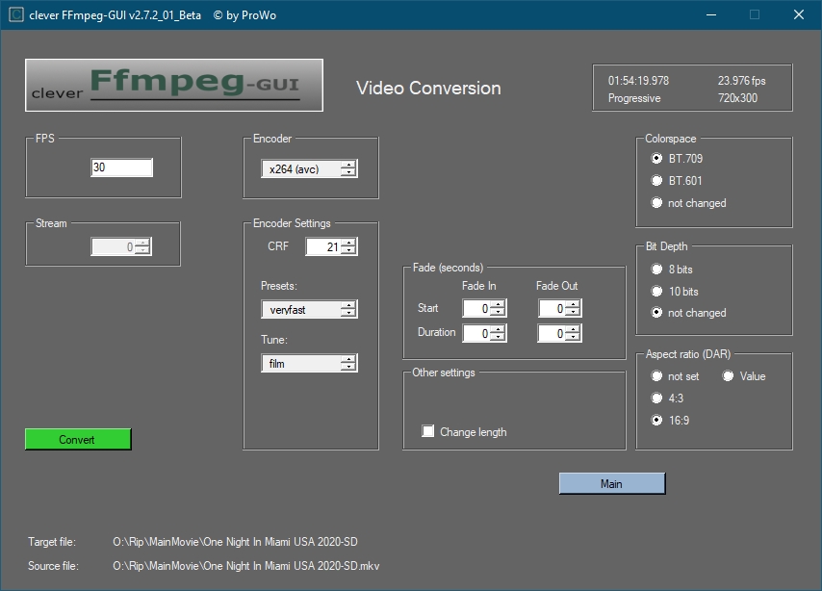Select the aspect ratio Value option
This screenshot has height=591, width=822.
tap(729, 376)
